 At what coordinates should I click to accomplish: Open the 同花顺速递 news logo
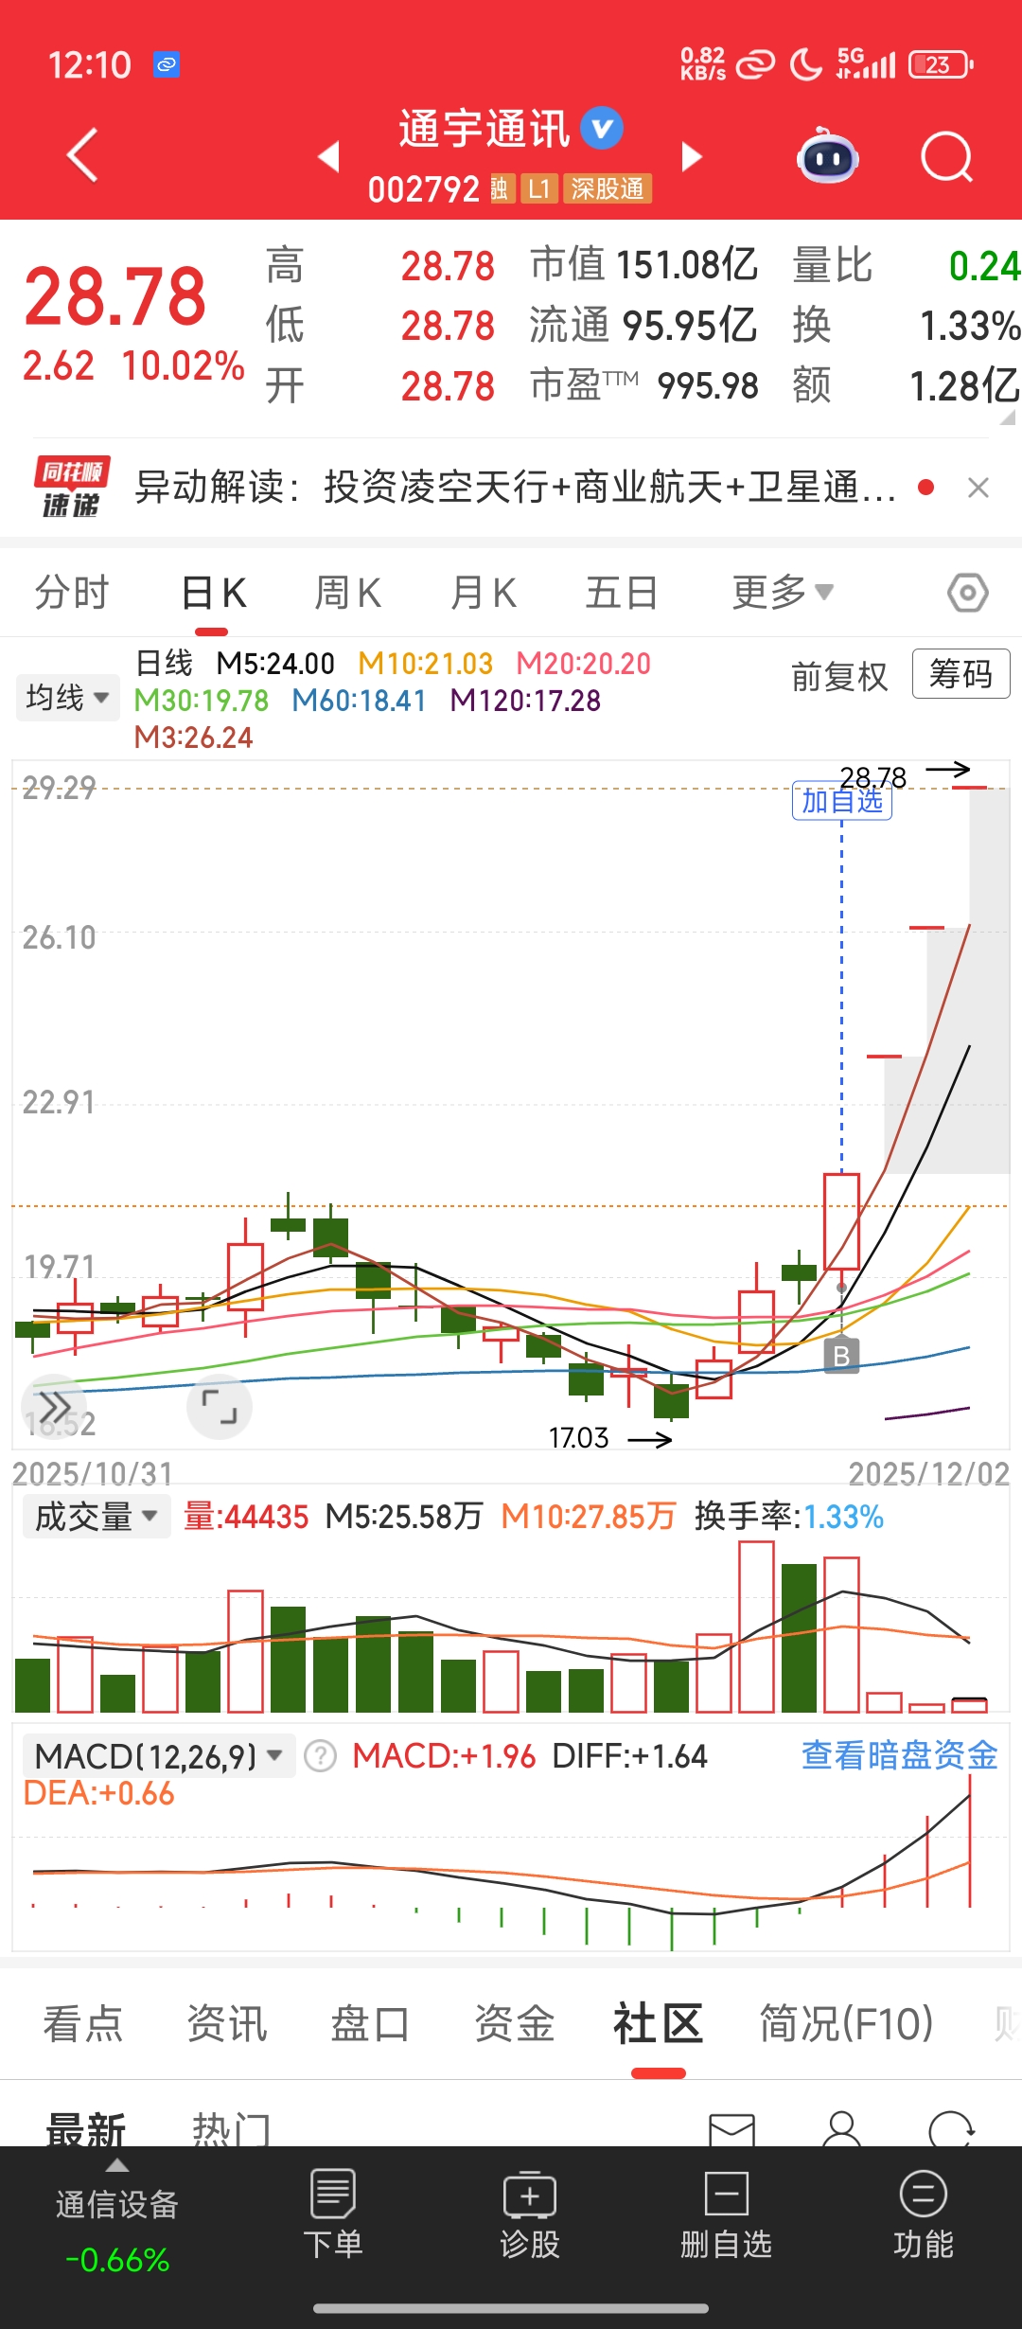[72, 488]
